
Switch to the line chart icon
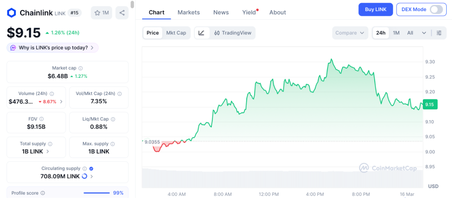pyautogui.click(x=202, y=33)
